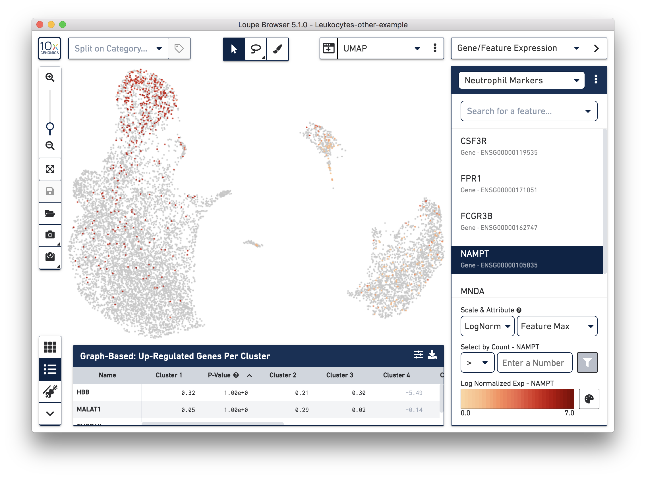The width and height of the screenshot is (646, 478).
Task: Switch to the list table view icon
Action: tap(50, 370)
